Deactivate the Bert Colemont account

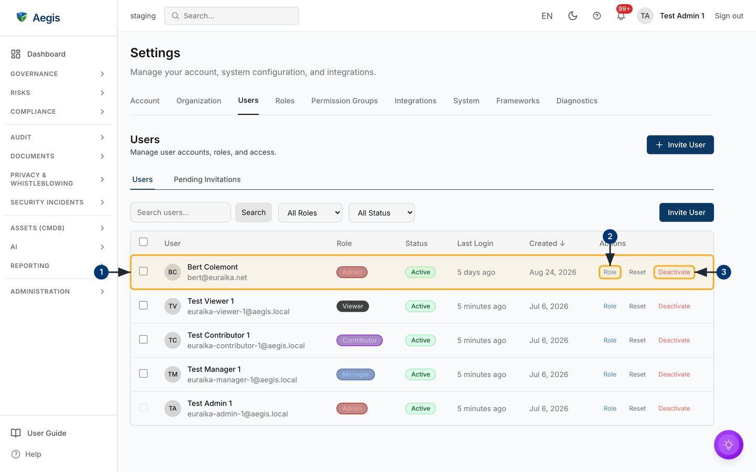tap(674, 272)
